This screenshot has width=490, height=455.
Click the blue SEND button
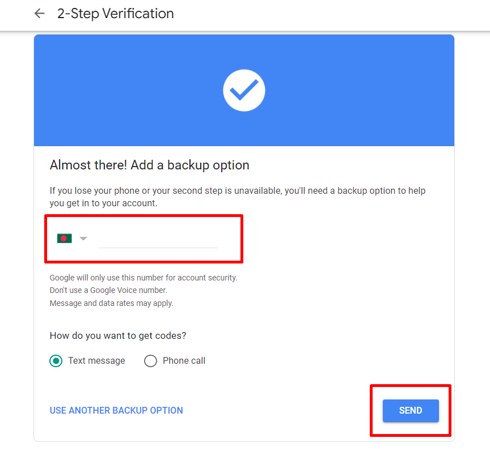coord(411,411)
